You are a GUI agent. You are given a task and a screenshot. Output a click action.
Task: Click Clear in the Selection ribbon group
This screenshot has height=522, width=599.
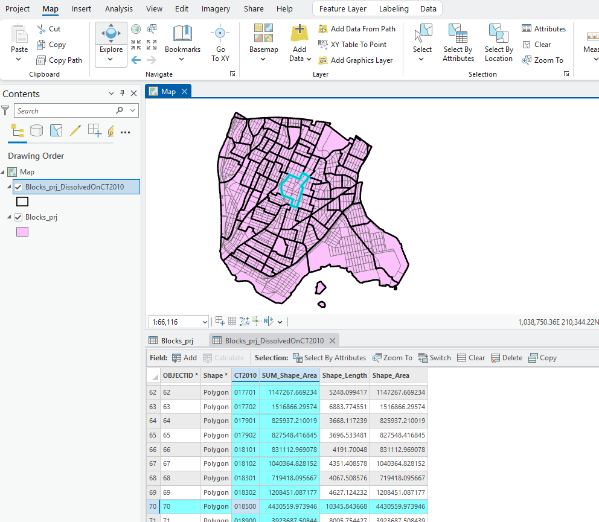click(536, 44)
